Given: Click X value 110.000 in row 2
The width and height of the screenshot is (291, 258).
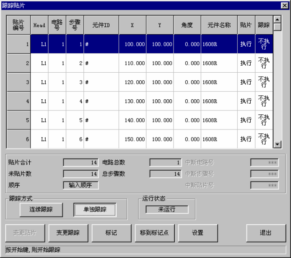Looking at the screenshot, I should pyautogui.click(x=133, y=63).
